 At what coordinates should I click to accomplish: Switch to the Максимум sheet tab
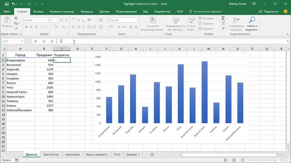click(72, 154)
